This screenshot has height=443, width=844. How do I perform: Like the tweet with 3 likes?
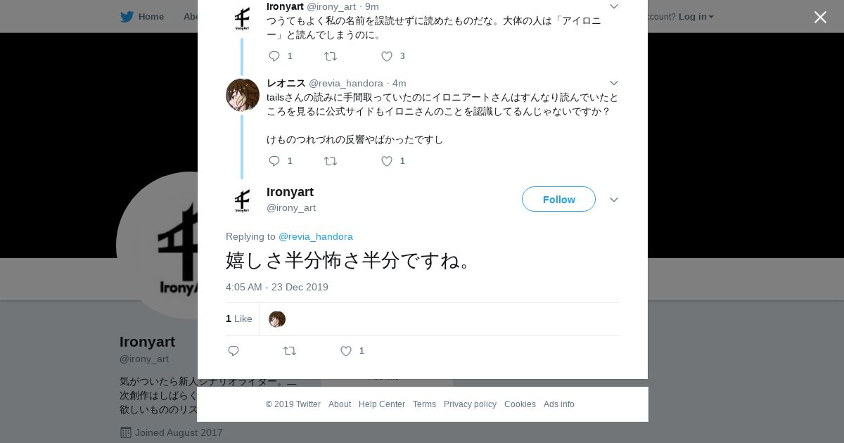387,56
